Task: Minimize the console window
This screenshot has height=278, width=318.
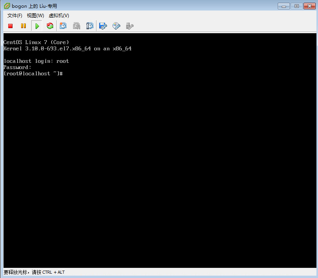Action: tap(284, 6)
